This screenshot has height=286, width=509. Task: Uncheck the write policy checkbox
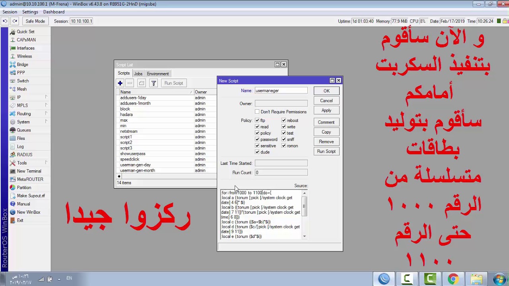284,127
